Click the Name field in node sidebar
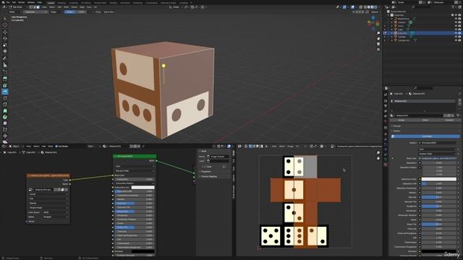The height and width of the screenshot is (260, 463). (218, 157)
